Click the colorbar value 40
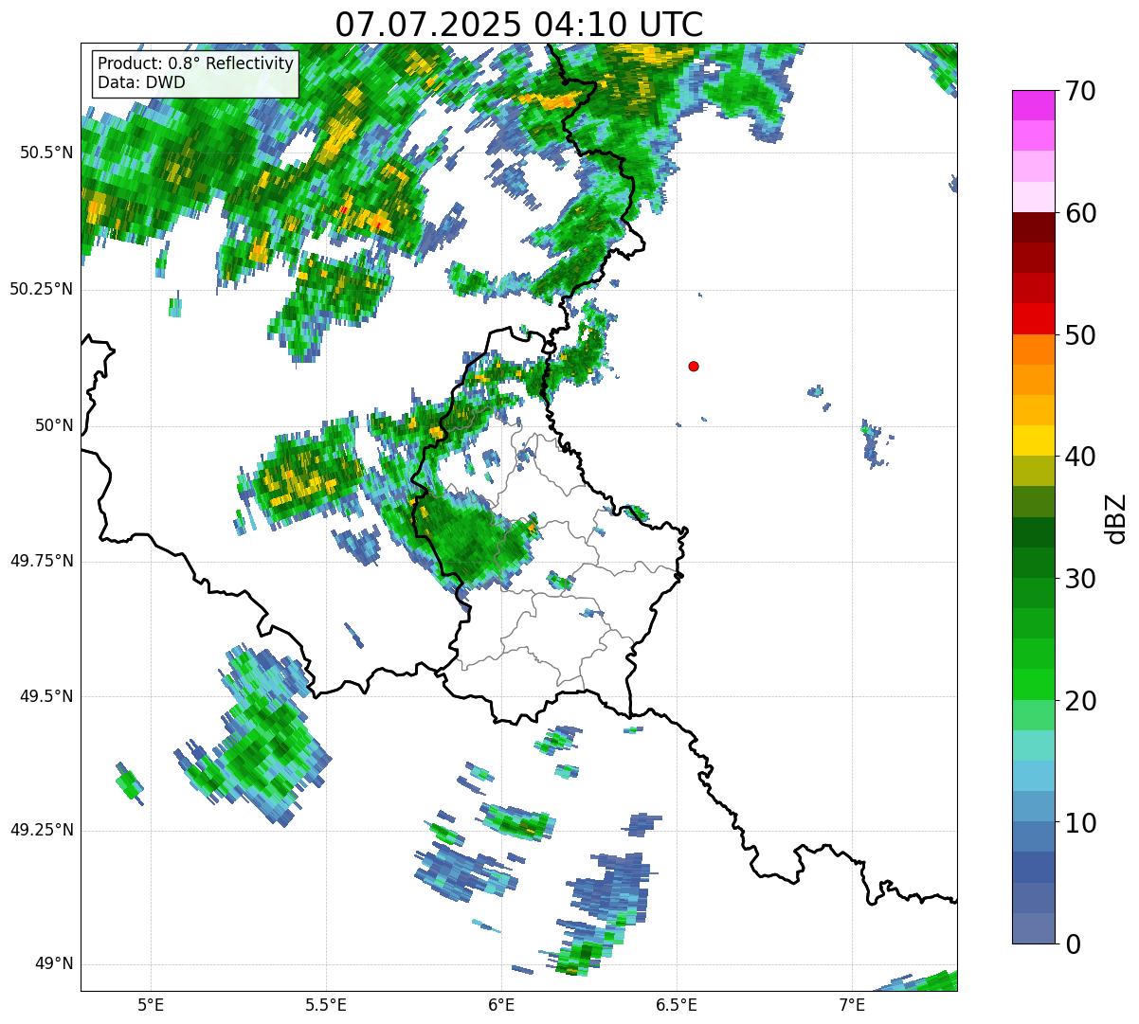 (x=1081, y=457)
